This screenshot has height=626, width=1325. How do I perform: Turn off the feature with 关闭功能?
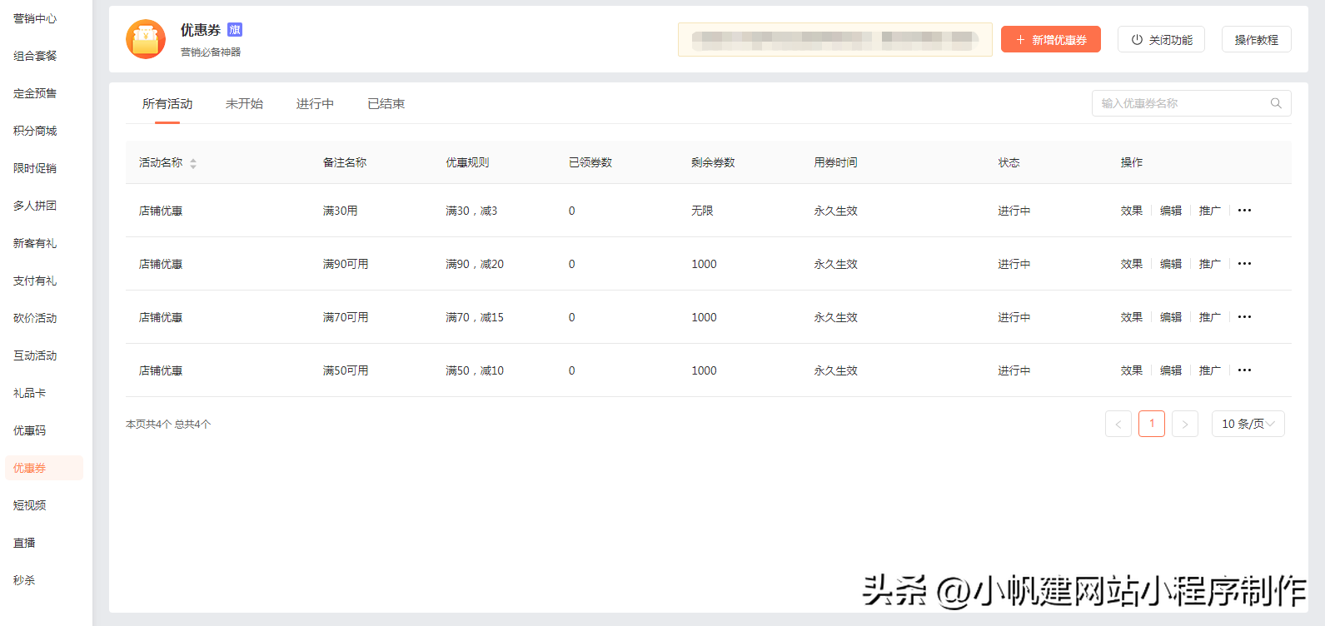(x=1161, y=40)
